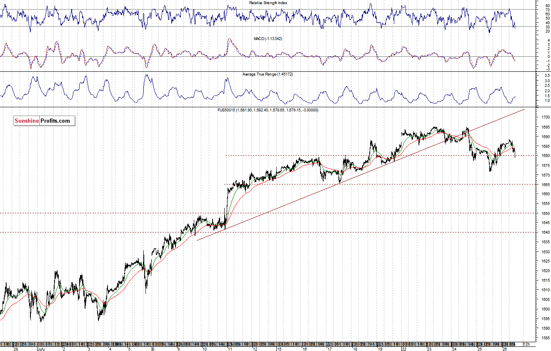Click the 11 date label on time axis
551x351 pixels.
click(x=230, y=348)
